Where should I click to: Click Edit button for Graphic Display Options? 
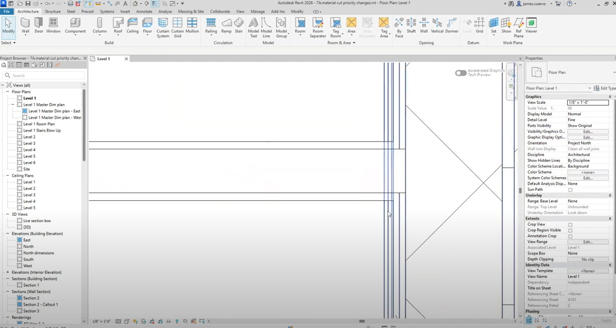pos(588,137)
